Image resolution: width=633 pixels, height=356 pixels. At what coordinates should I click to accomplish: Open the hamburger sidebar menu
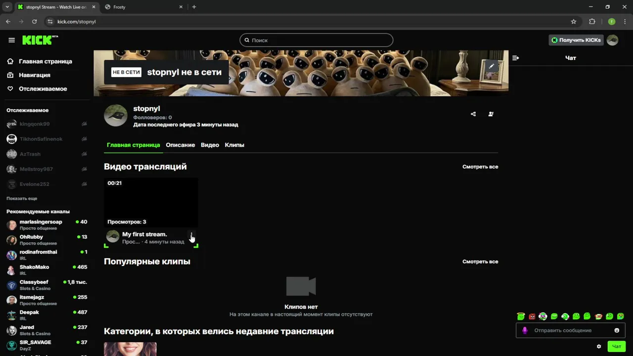11,40
